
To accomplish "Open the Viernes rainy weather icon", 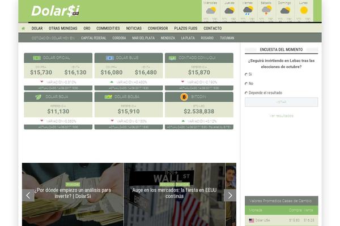I will 248,10.
